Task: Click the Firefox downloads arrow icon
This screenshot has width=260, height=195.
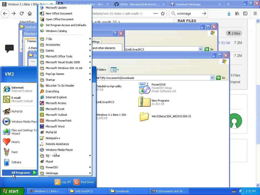Action: [x=229, y=14]
